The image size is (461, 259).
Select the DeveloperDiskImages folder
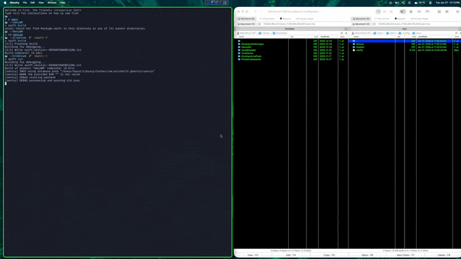[253, 44]
